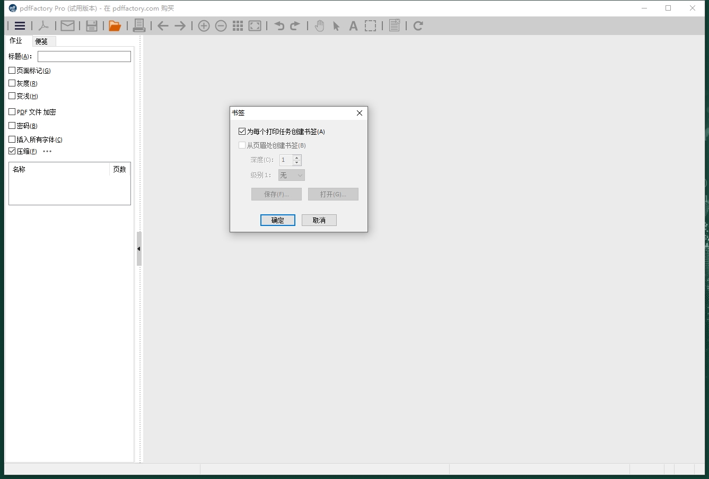Click the undo arrow icon
709x479 pixels.
click(279, 25)
